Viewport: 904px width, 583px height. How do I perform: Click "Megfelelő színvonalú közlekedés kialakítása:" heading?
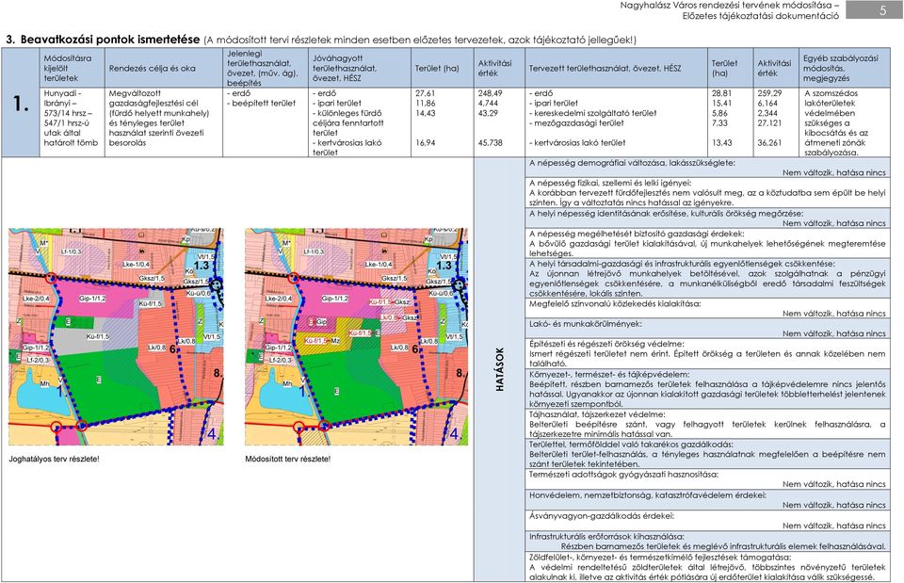coord(615,303)
